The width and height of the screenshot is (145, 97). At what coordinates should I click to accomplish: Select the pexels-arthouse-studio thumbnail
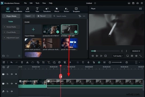(x=51, y=43)
